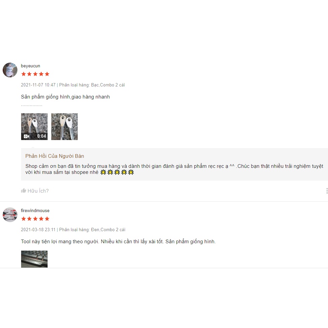Click the Sản phẩm giống hình,giao hàng nhanh review text

[65, 97]
